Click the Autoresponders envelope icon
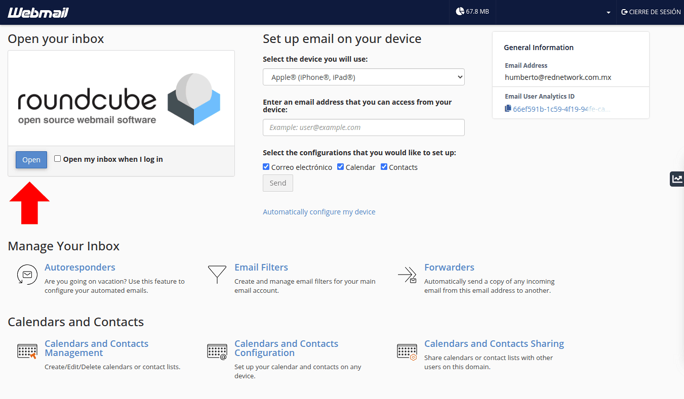Image resolution: width=684 pixels, height=399 pixels. tap(27, 275)
